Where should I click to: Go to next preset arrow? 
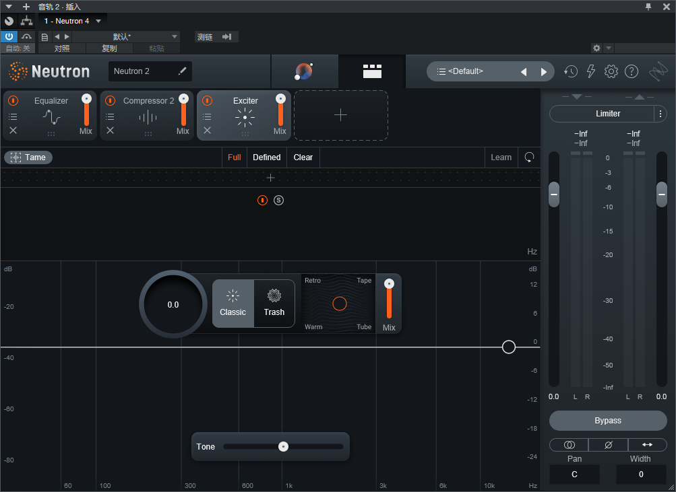point(544,72)
